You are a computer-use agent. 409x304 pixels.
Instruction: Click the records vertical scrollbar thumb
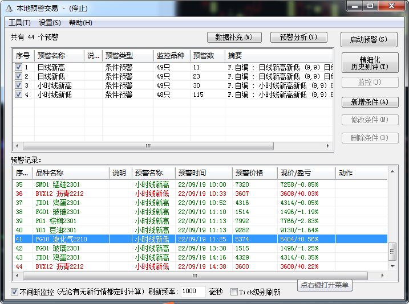[x=392, y=252]
